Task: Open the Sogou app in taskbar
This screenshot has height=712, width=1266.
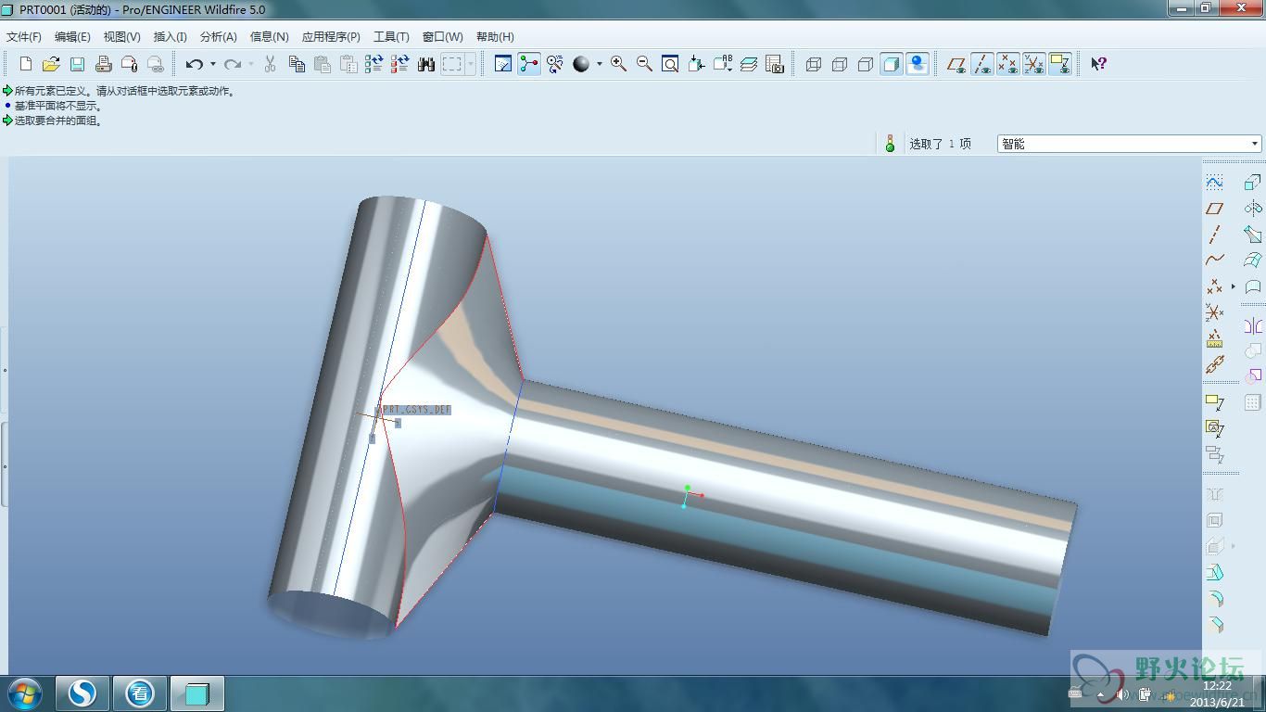Action: 82,693
